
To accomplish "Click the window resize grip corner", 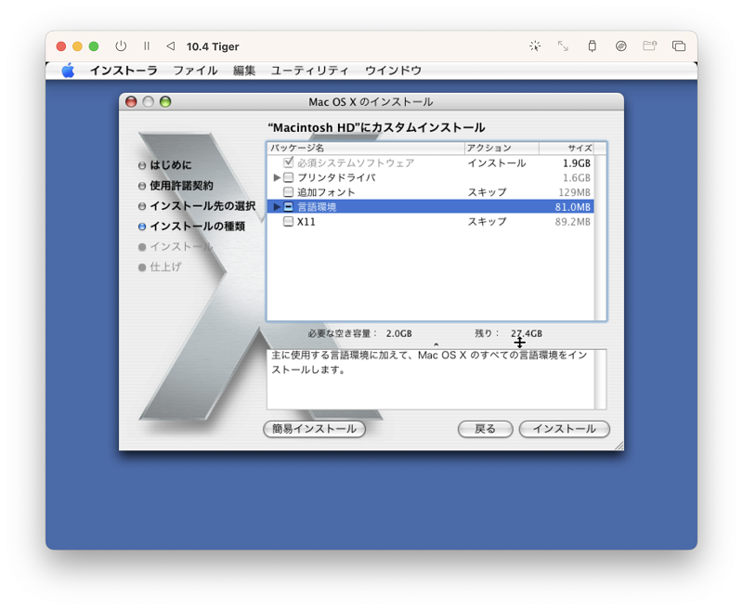I will pyautogui.click(x=619, y=445).
